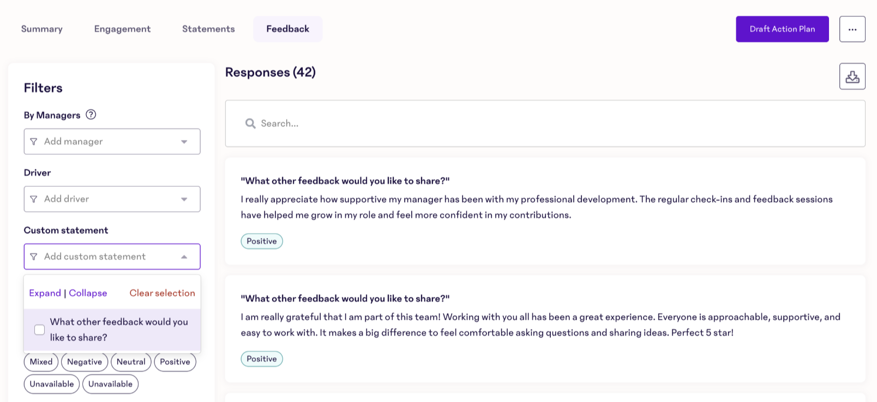This screenshot has height=402, width=877.
Task: Switch to the Summary tab
Action: click(42, 29)
